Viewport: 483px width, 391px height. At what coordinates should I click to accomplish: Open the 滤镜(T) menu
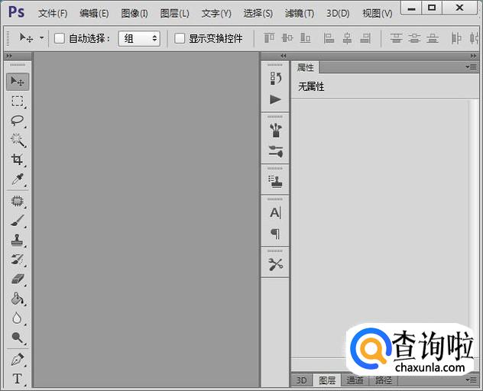299,13
